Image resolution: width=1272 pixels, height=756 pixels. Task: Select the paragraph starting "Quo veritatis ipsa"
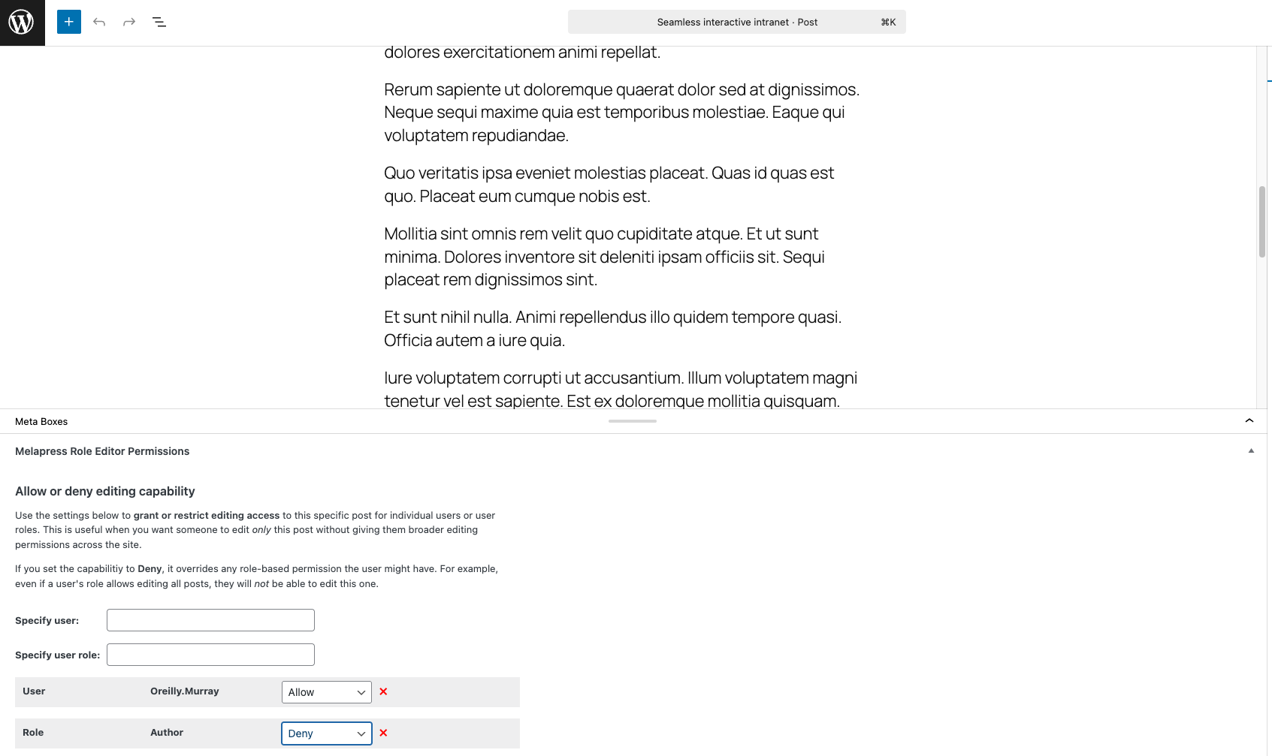[609, 185]
